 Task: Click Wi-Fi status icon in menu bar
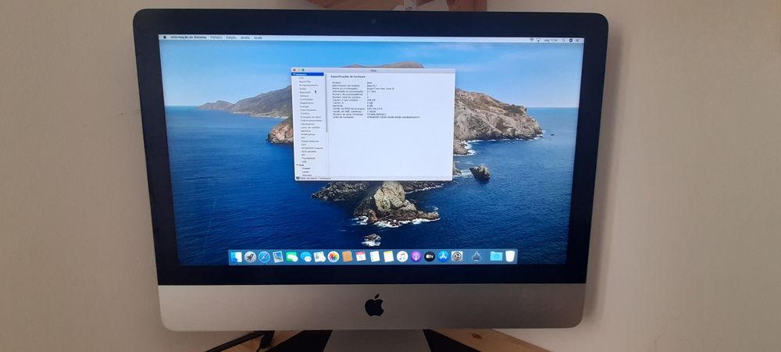531,40
